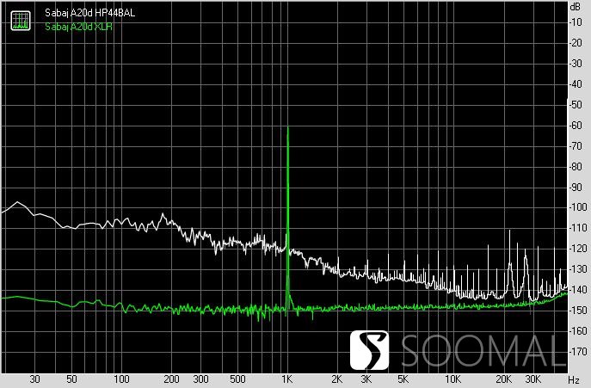Viewport: 591px width, 388px height.
Task: Click the SOOMAL logo S icon
Action: tap(369, 350)
